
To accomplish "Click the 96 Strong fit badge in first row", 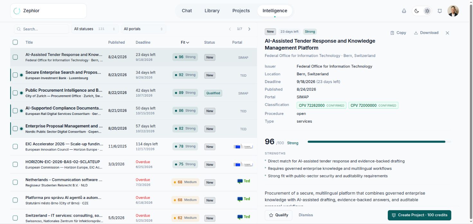I will pos(185,57).
